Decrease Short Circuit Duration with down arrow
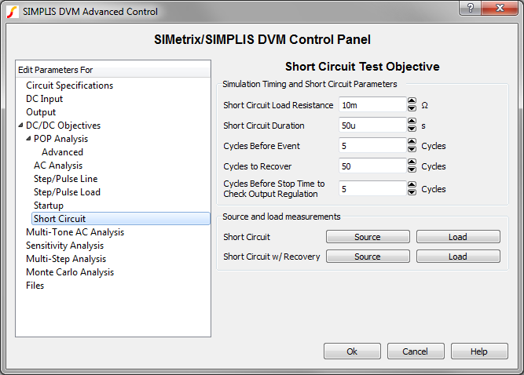524x375 pixels. pyautogui.click(x=412, y=129)
